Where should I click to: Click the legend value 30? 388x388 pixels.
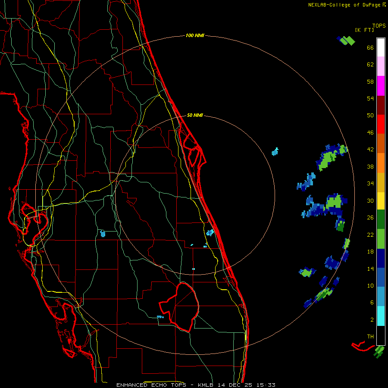[x=370, y=200]
